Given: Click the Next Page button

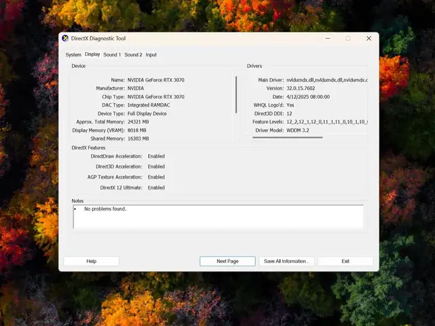Looking at the screenshot, I should (x=228, y=261).
